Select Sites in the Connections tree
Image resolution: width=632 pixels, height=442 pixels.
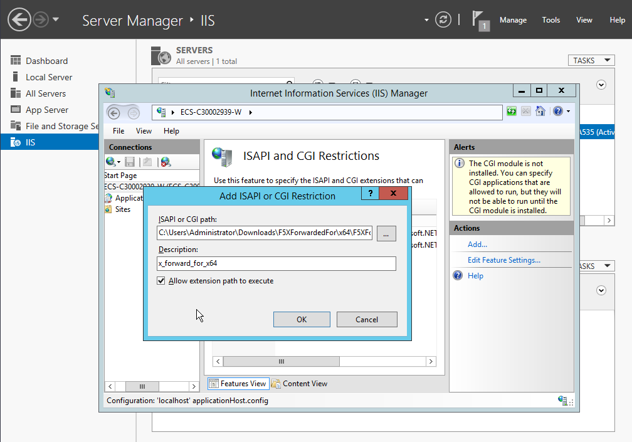(122, 209)
